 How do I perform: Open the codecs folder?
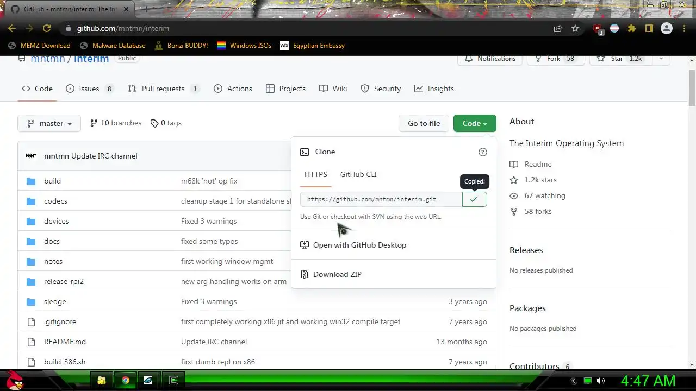tap(55, 201)
